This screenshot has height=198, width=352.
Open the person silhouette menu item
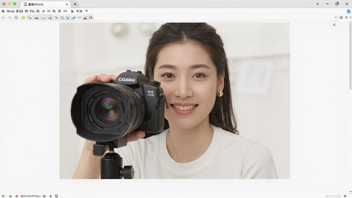(x=72, y=11)
